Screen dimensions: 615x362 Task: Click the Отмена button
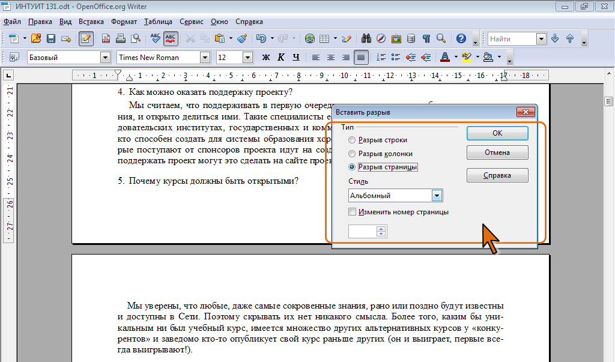pyautogui.click(x=497, y=152)
